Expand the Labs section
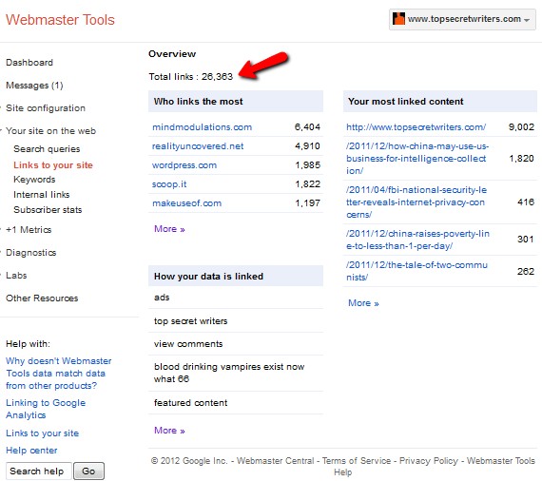 [x=16, y=276]
